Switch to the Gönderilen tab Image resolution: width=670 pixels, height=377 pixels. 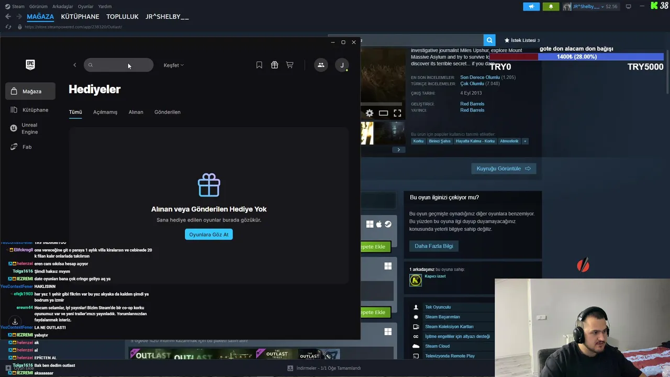pyautogui.click(x=167, y=112)
